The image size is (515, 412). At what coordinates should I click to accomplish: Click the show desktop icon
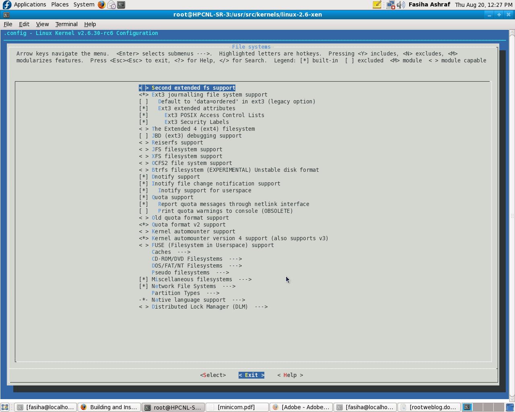(5, 407)
